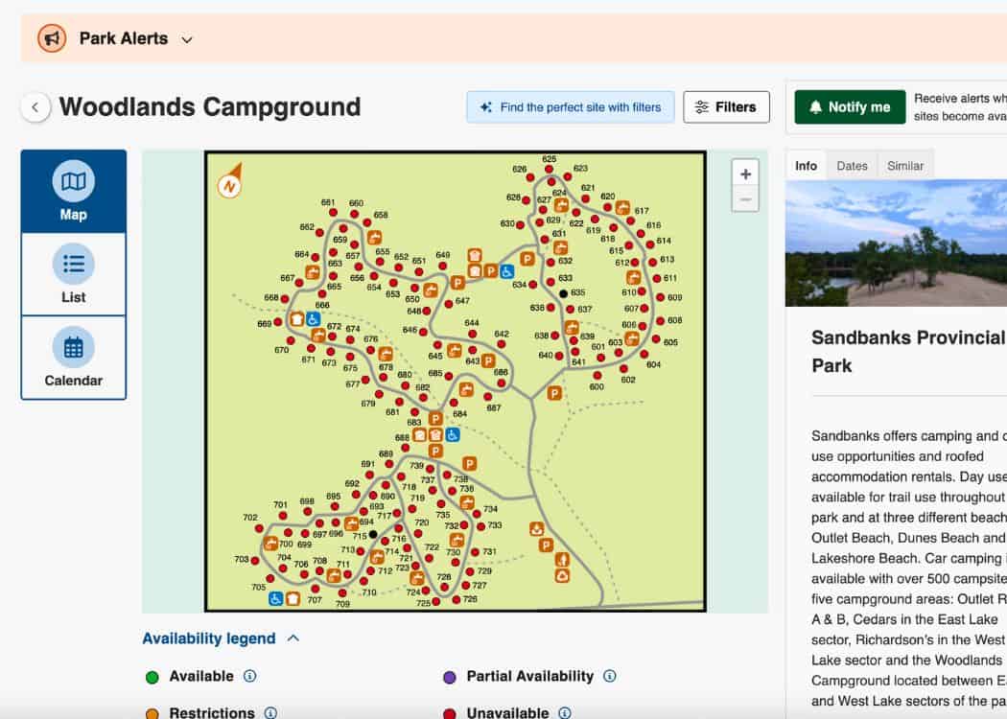Click the blue accessible icon near site 672
Screen dimensions: 1007x719
tap(313, 319)
